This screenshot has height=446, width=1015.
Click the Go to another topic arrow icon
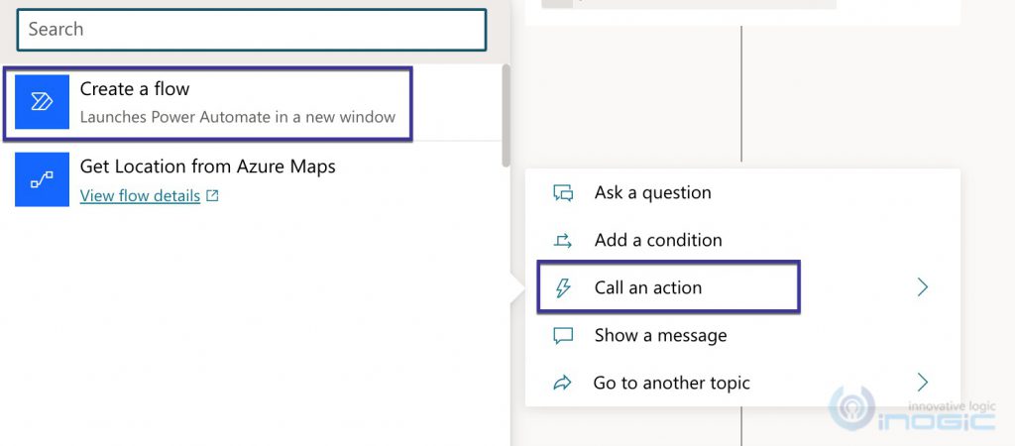(x=563, y=384)
